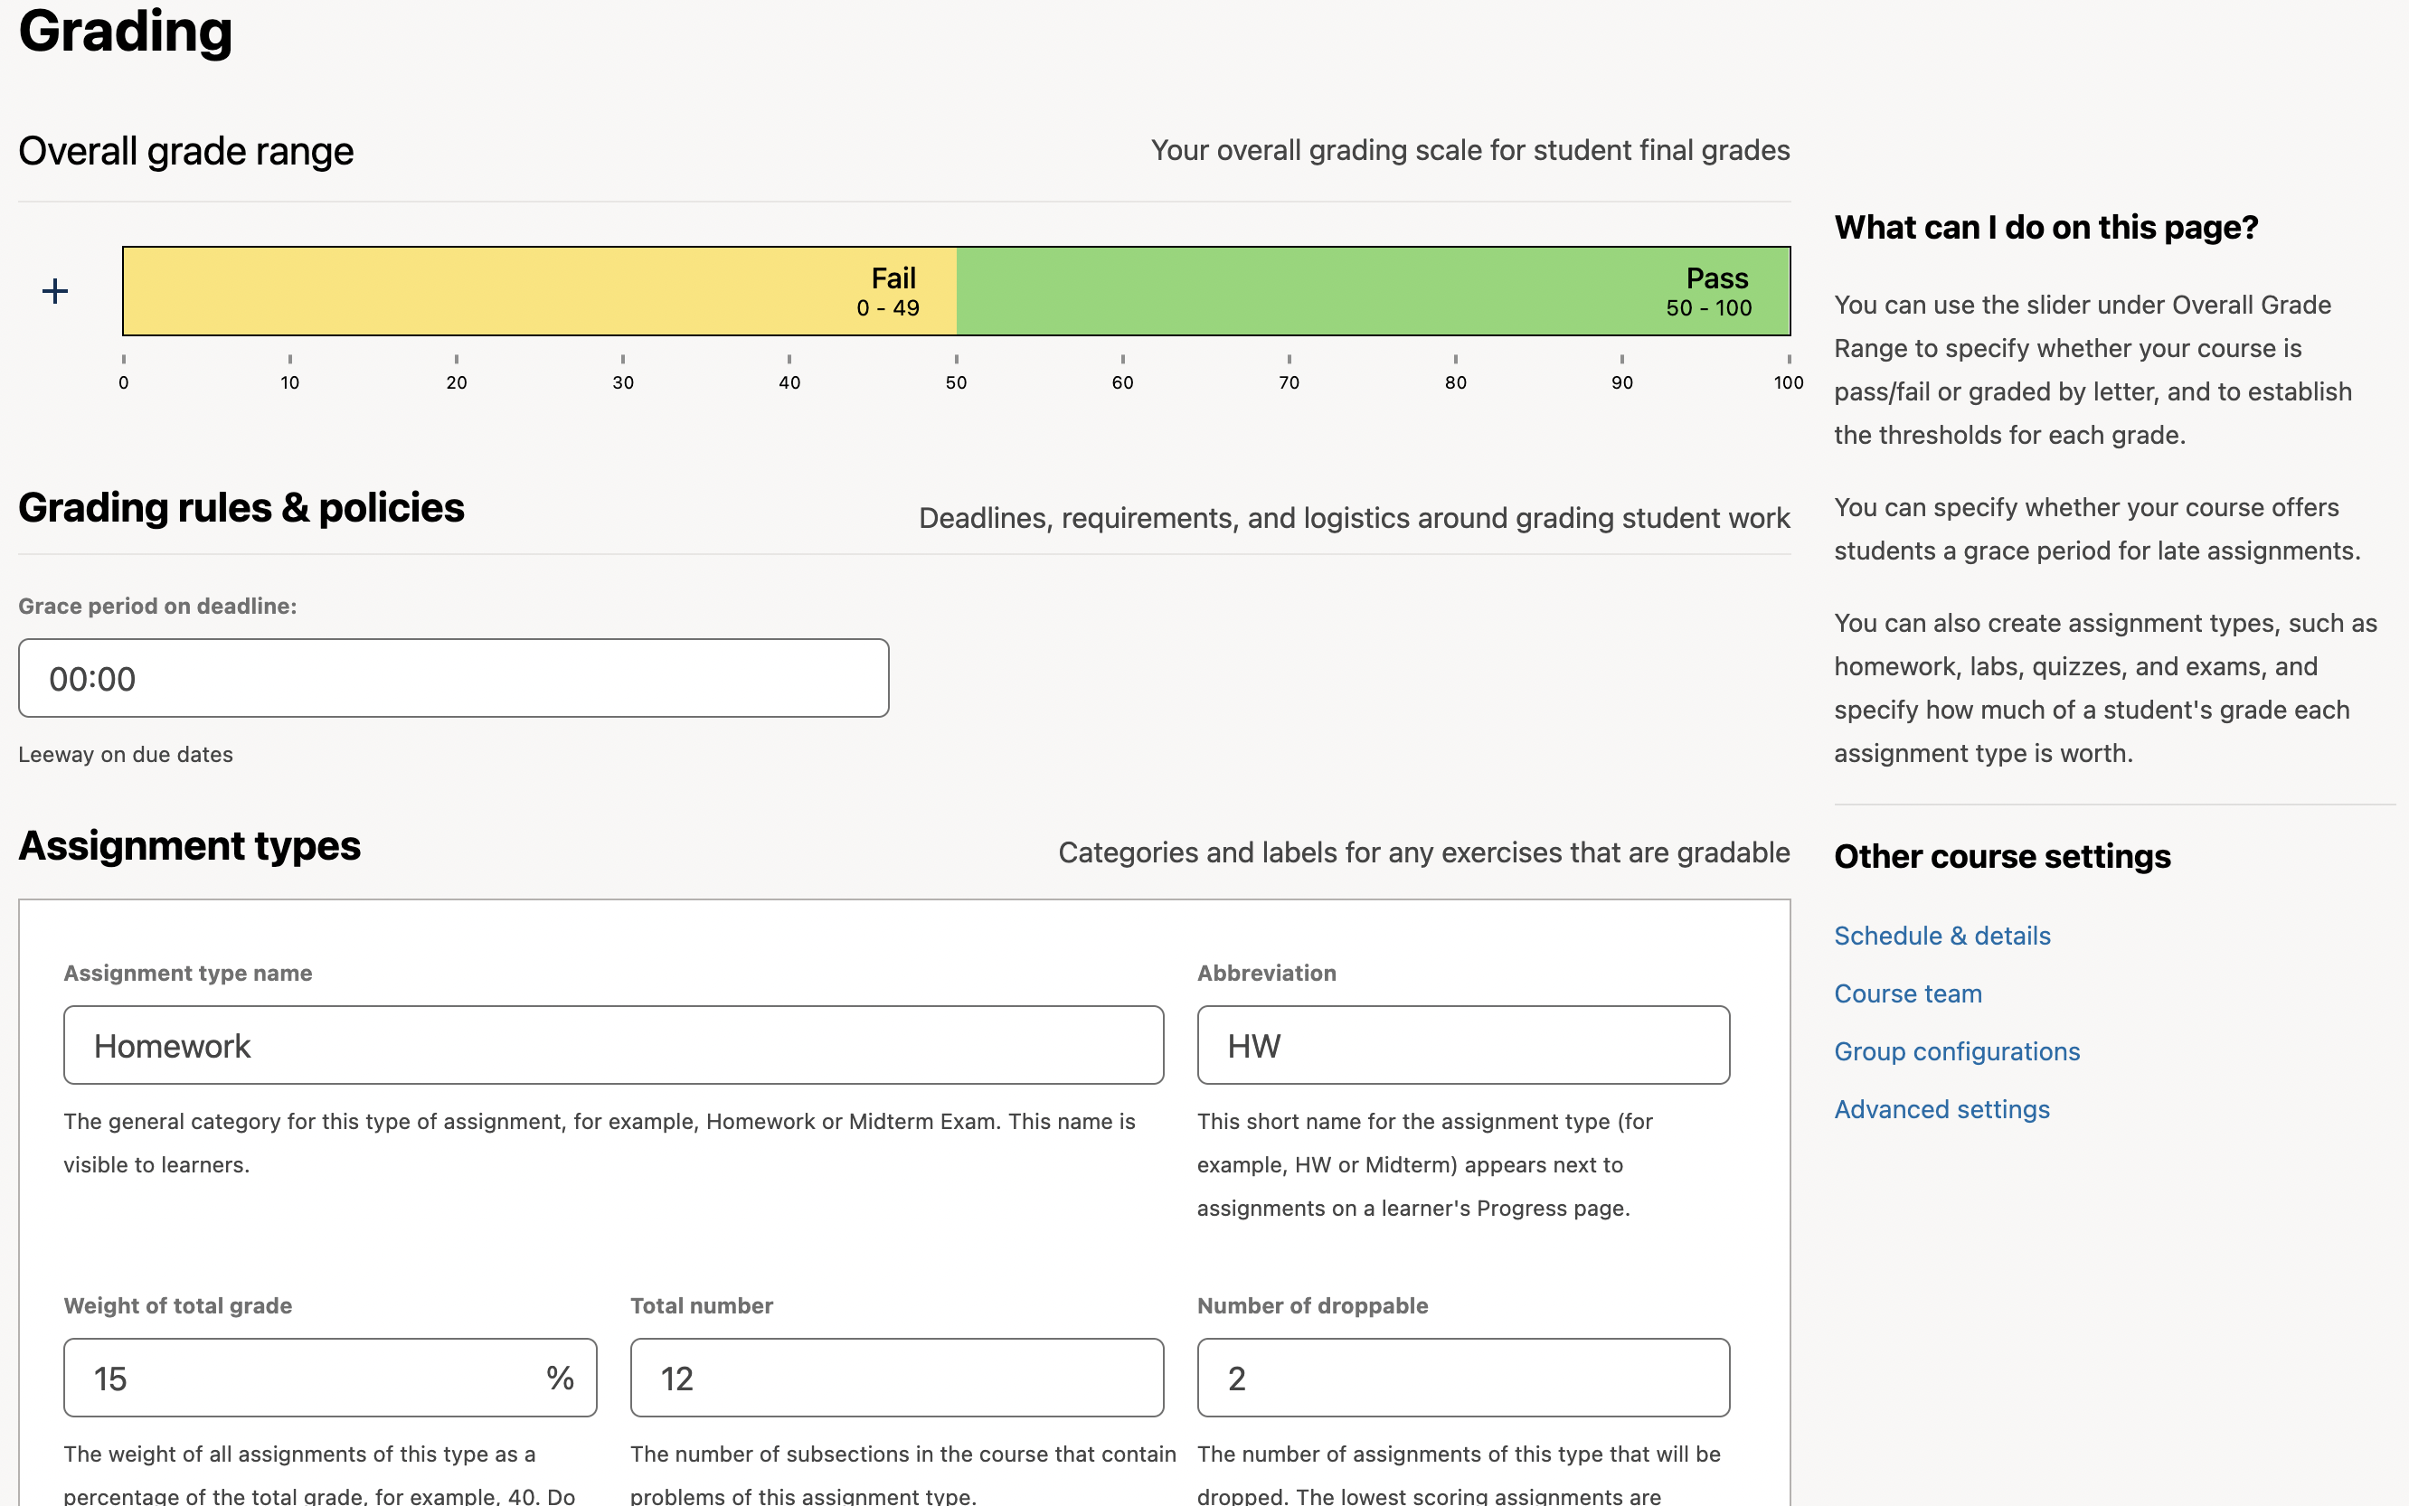Click the Fail/Pass divider at 50
This screenshot has width=2409, height=1506.
(957, 291)
